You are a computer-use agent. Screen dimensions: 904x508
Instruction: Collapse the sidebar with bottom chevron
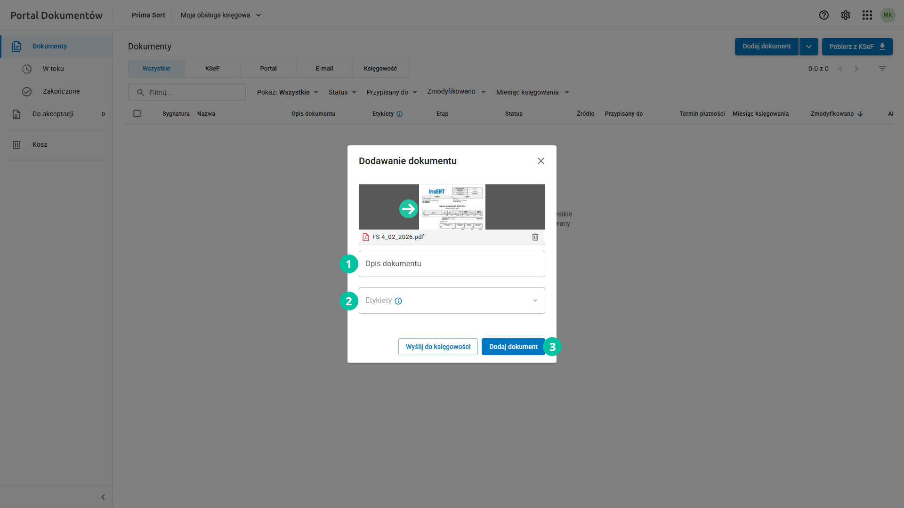click(103, 497)
